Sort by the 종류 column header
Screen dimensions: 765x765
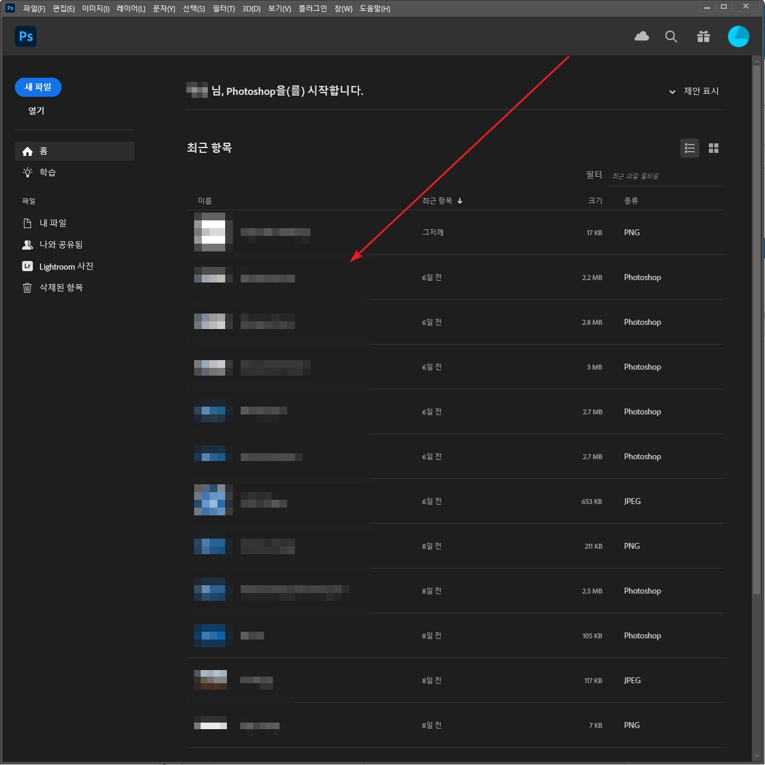tap(631, 201)
